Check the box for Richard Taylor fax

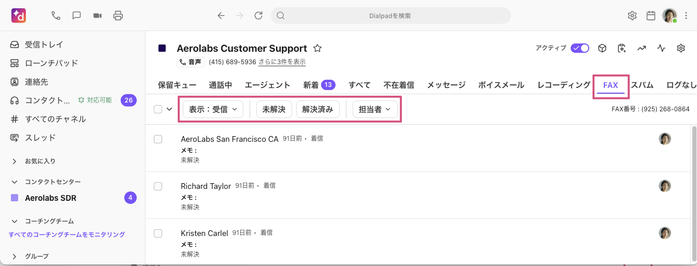coord(158,186)
